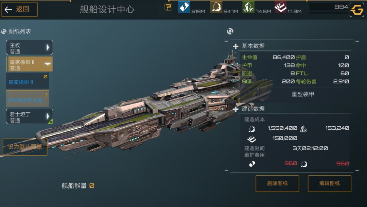
Task: Click the rotate icon beside 图纸列表
Action: (4, 31)
